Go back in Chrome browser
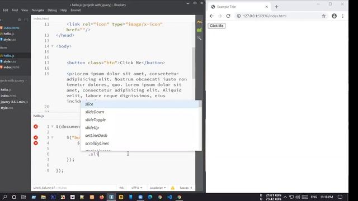 [x=211, y=16]
